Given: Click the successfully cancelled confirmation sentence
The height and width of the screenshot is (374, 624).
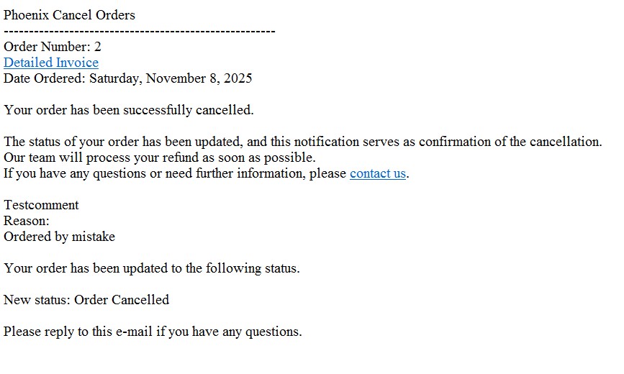Looking at the screenshot, I should pyautogui.click(x=129, y=110).
